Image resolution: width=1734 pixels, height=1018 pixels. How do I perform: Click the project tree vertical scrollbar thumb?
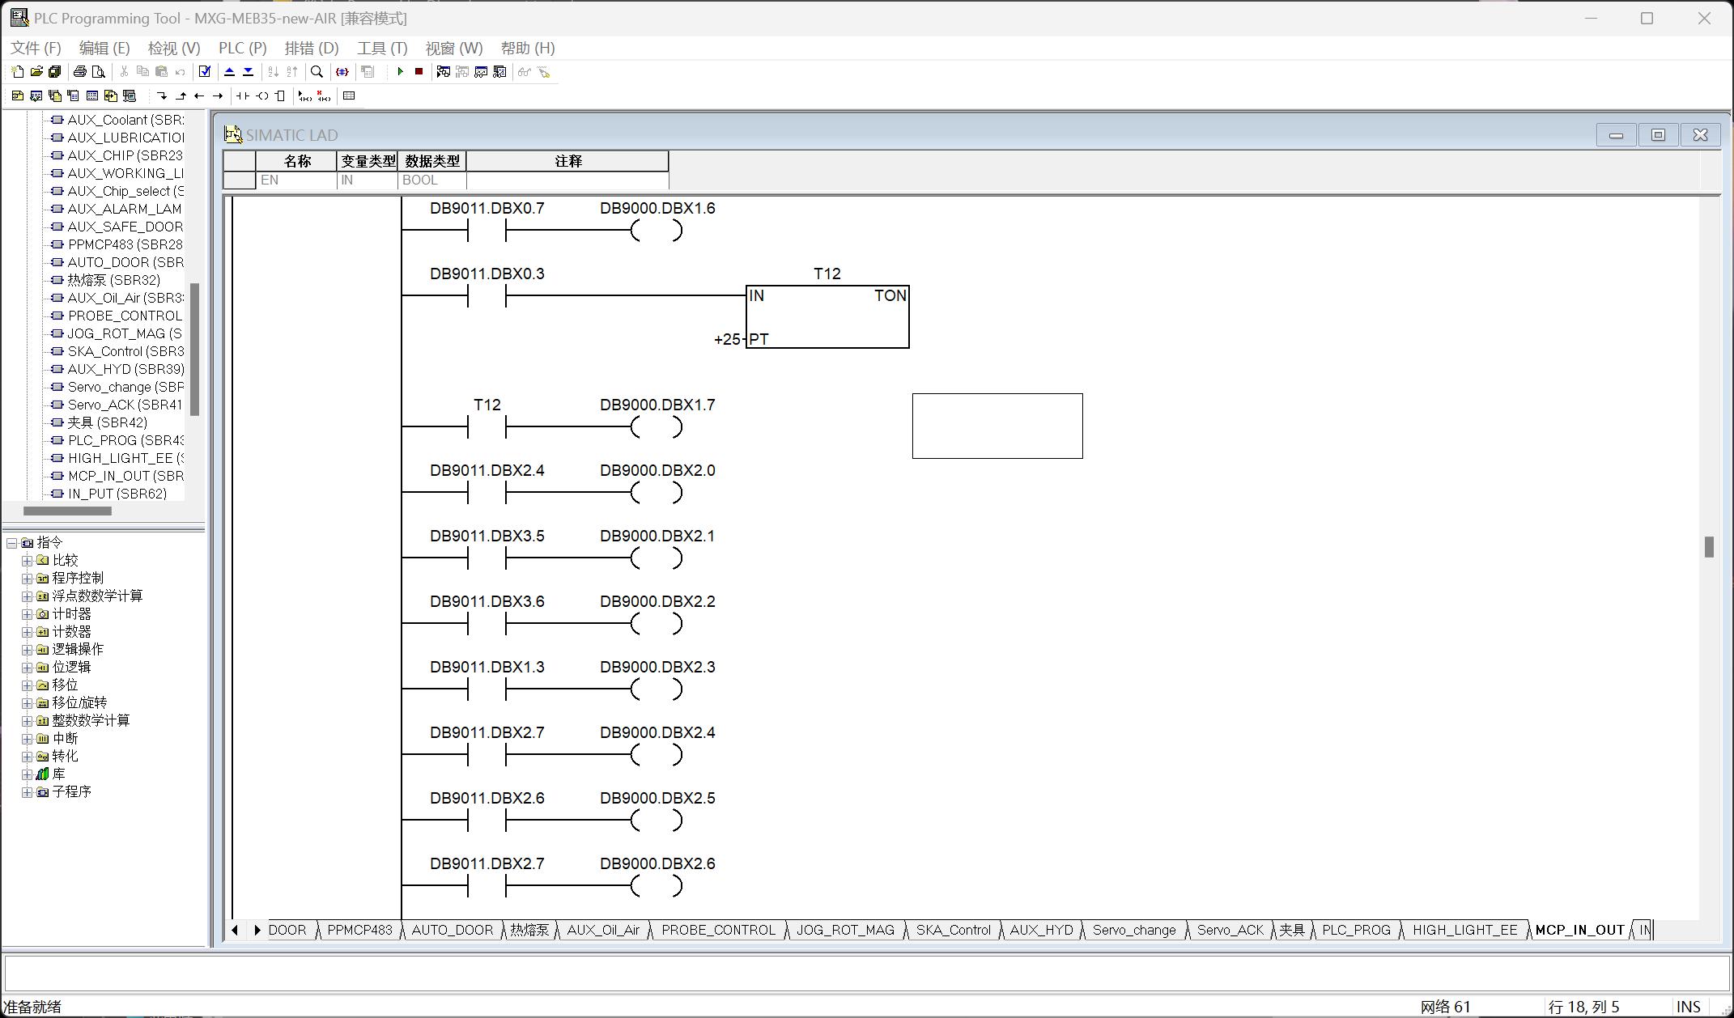[194, 349]
